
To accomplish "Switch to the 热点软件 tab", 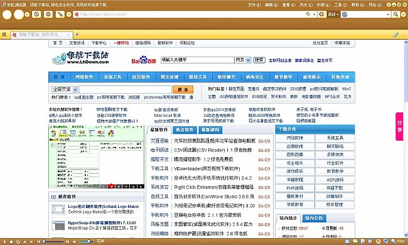I will point(184,129).
